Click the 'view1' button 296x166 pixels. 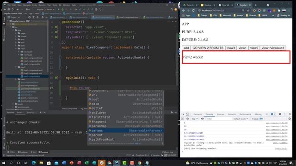tap(242, 48)
